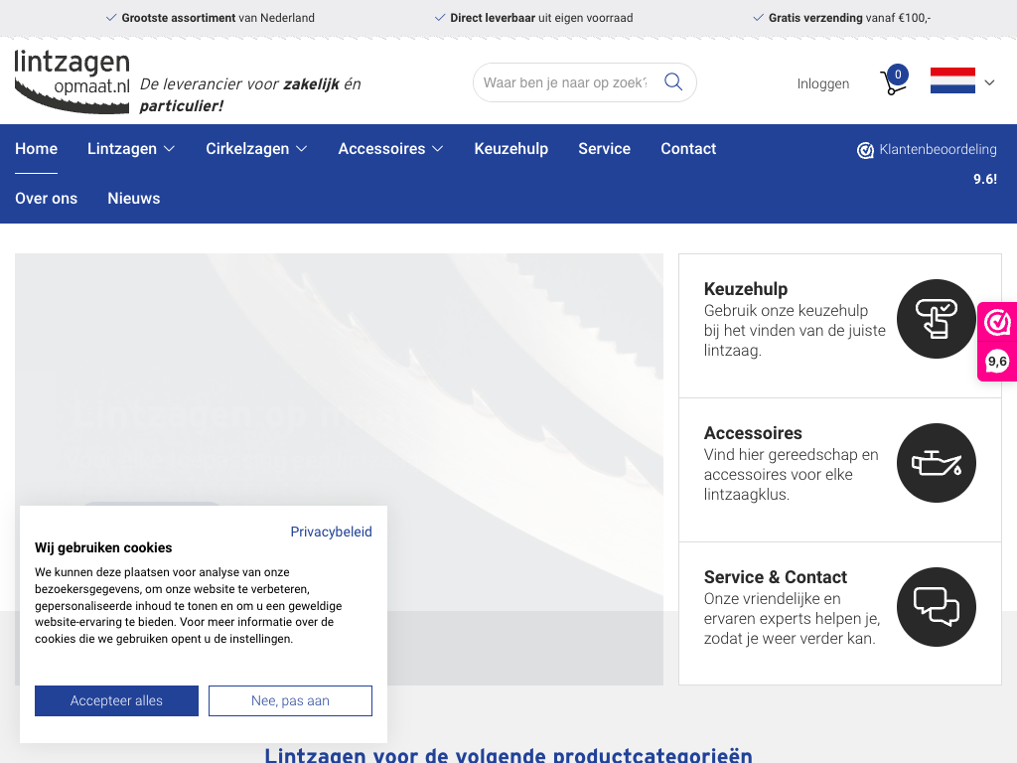The height and width of the screenshot is (763, 1017).
Task: Expand the Lintzagen dropdown menu
Action: [x=131, y=149]
